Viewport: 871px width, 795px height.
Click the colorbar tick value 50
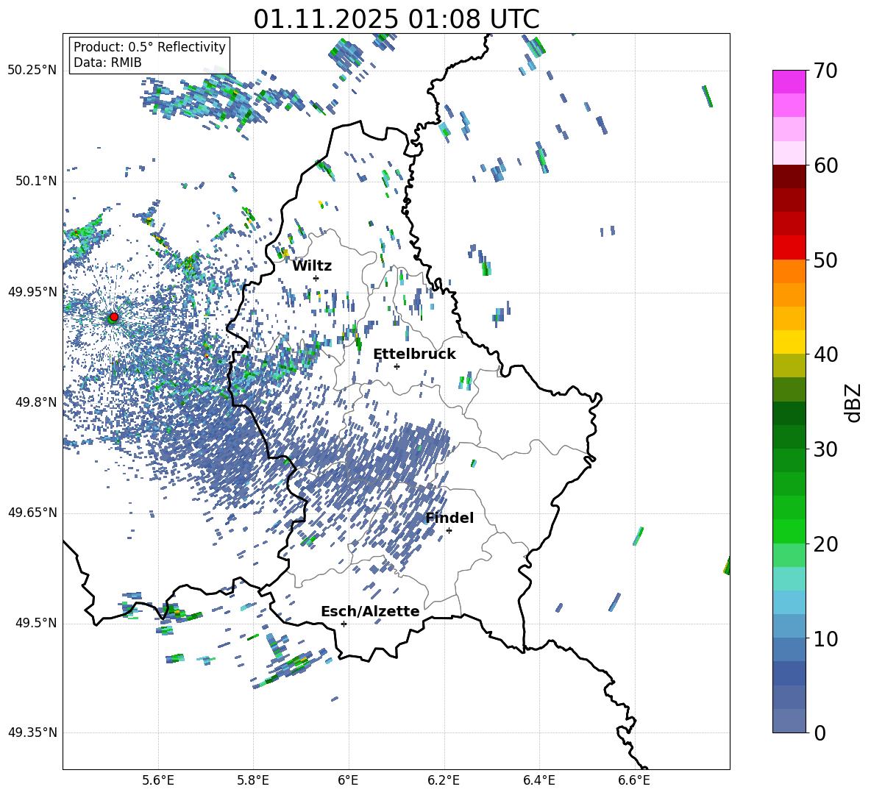[x=825, y=260]
